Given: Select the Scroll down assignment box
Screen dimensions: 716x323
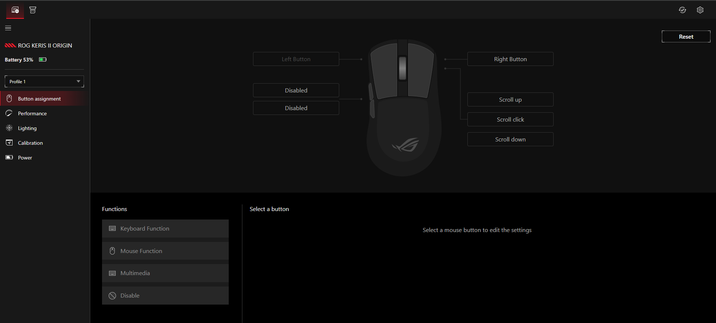Looking at the screenshot, I should [510, 139].
